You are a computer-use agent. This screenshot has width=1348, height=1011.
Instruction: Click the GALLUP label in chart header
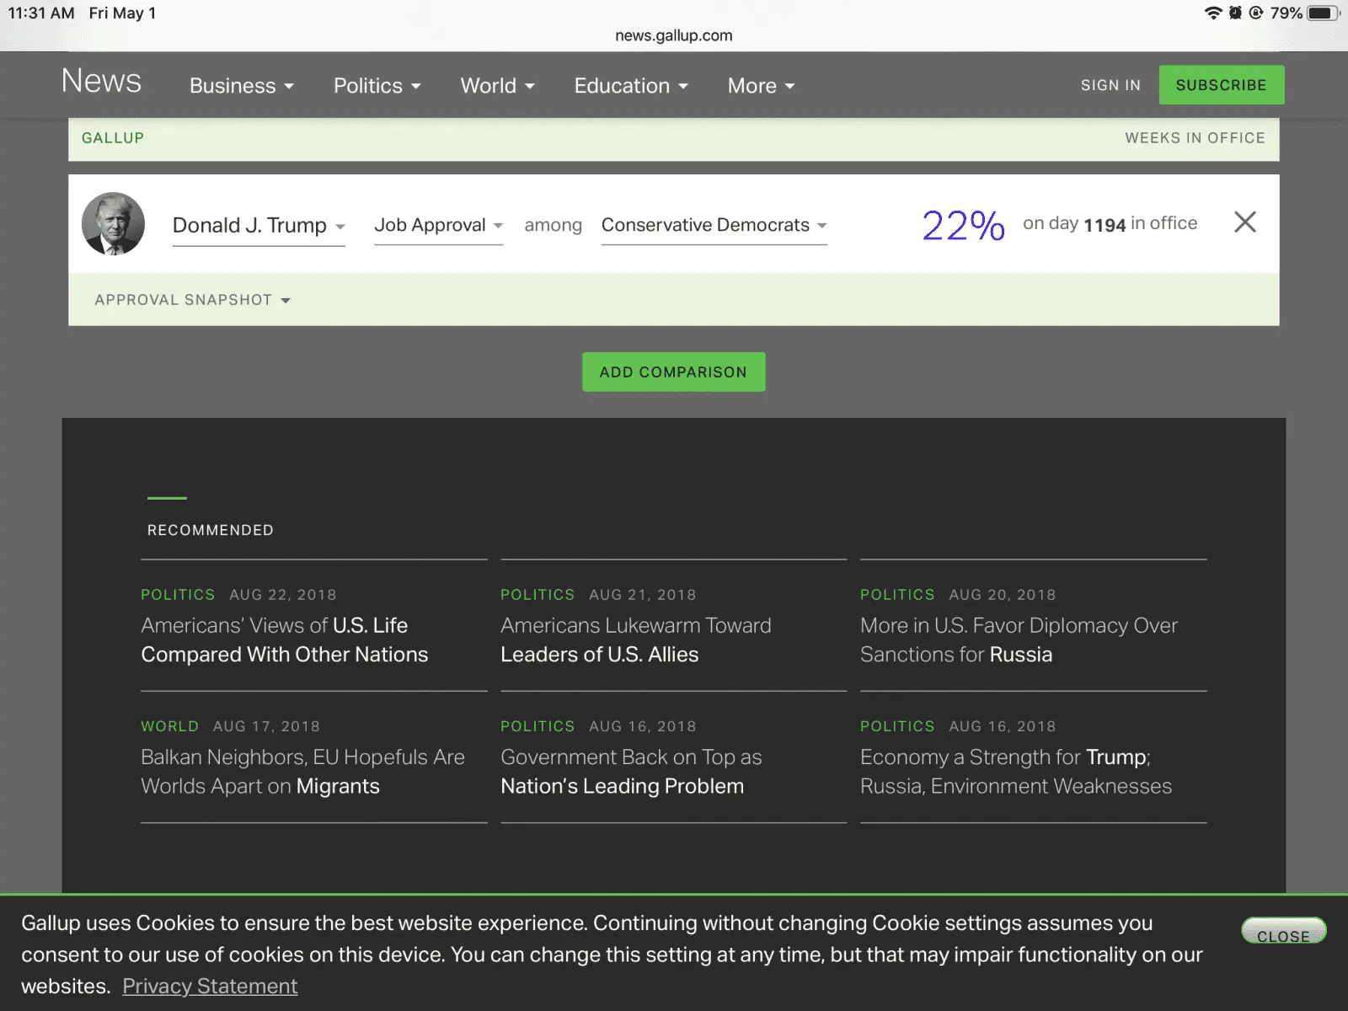click(x=113, y=138)
